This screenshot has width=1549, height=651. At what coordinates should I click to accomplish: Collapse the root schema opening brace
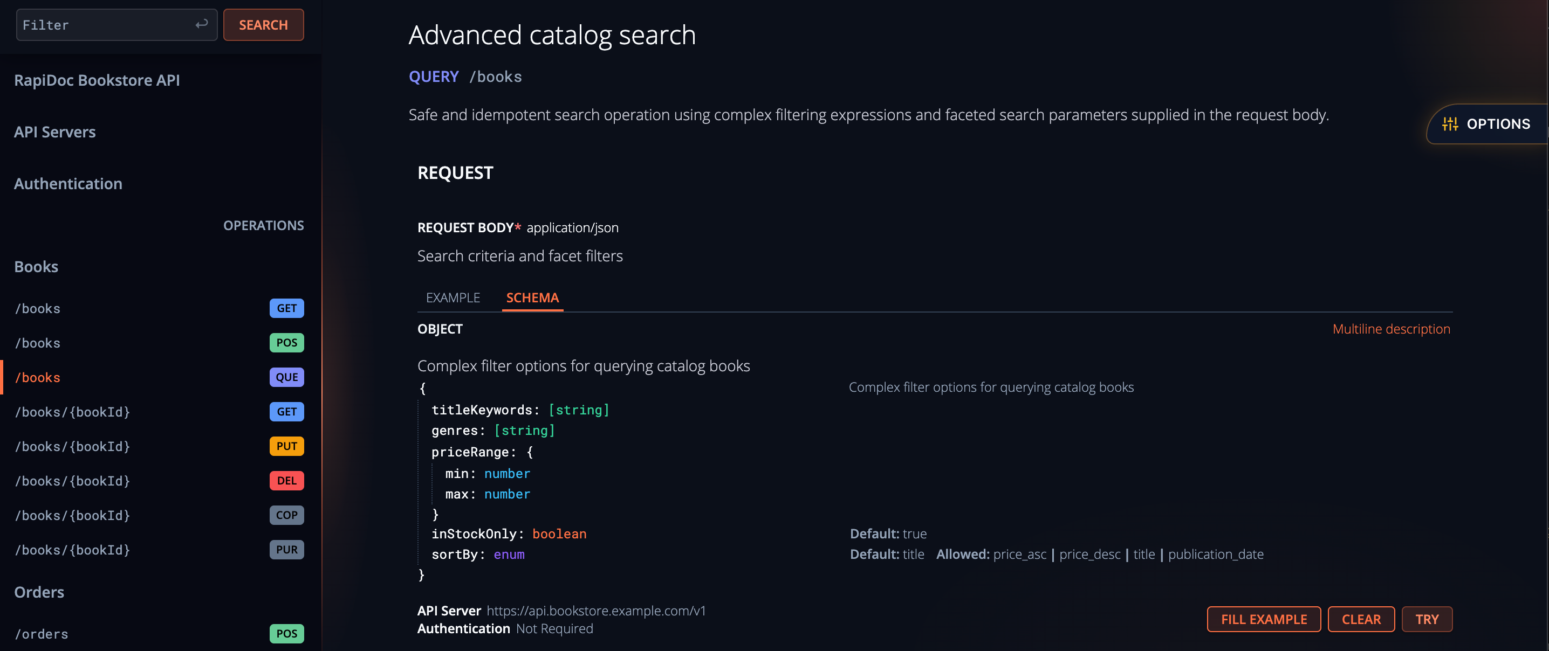(x=423, y=389)
